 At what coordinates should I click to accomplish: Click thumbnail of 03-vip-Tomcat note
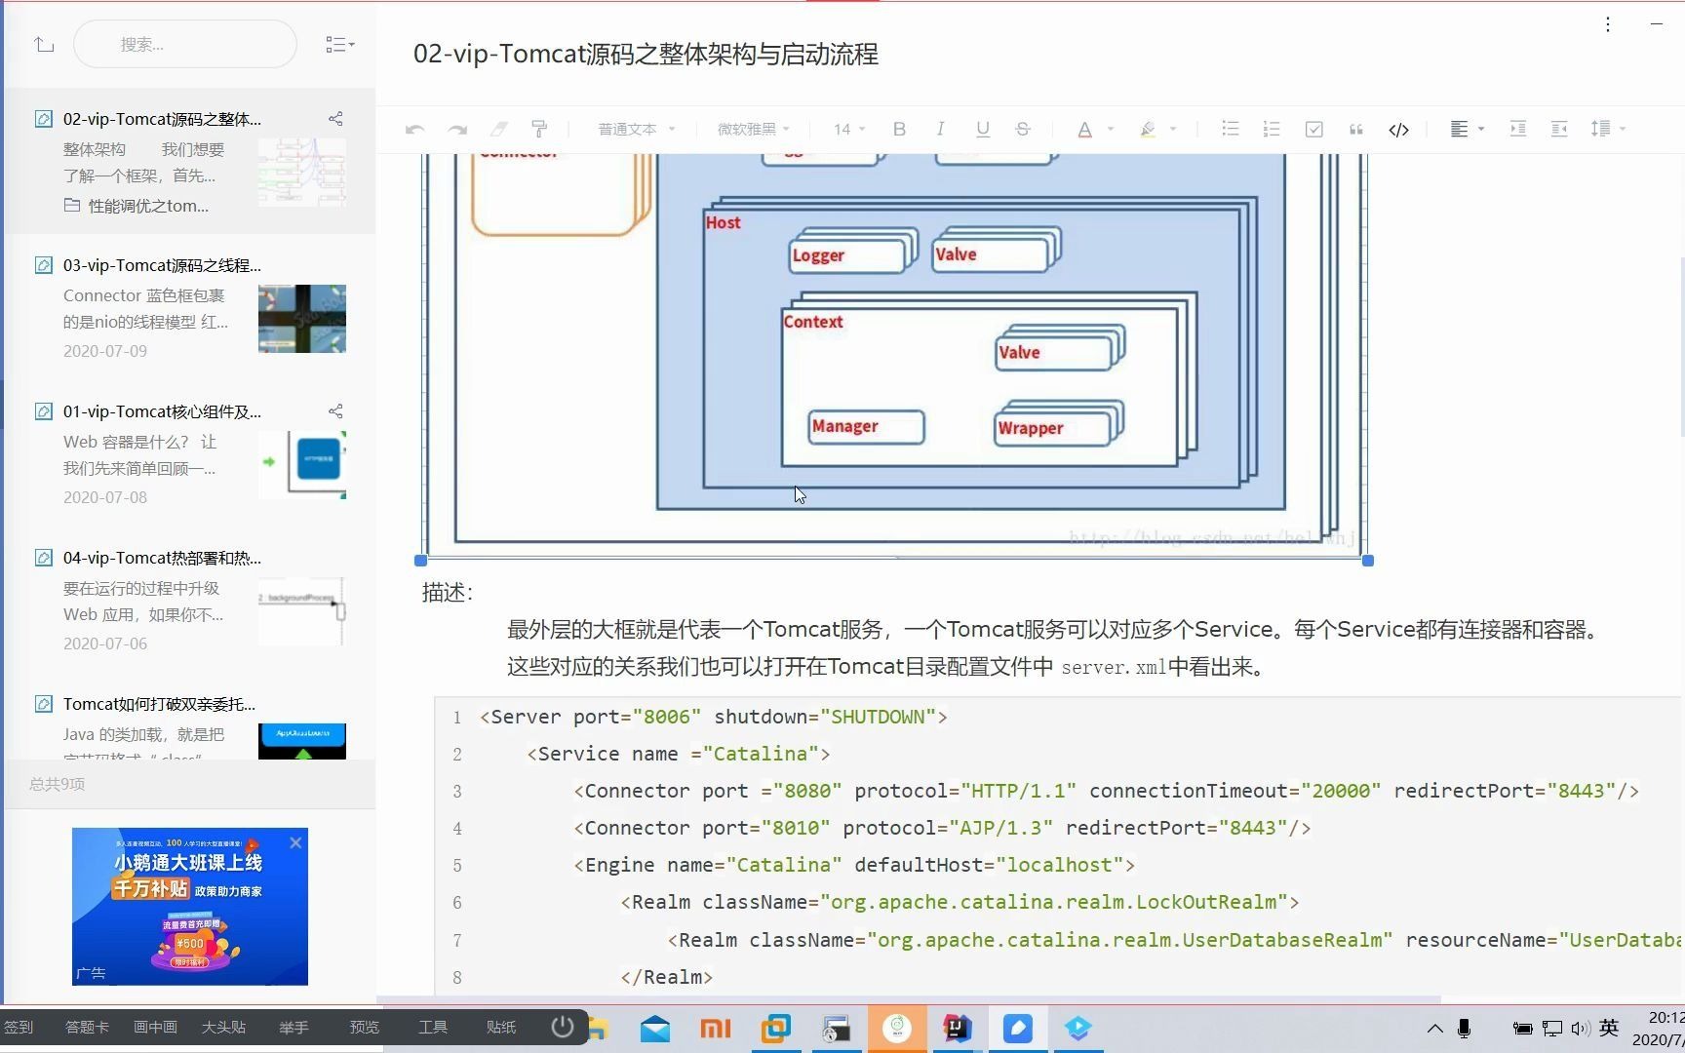pyautogui.click(x=302, y=319)
